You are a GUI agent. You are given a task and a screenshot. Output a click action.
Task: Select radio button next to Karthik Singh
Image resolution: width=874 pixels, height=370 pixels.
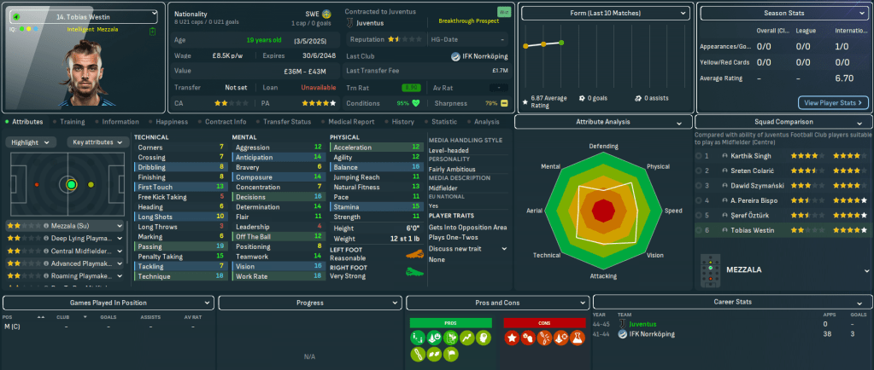(x=700, y=156)
